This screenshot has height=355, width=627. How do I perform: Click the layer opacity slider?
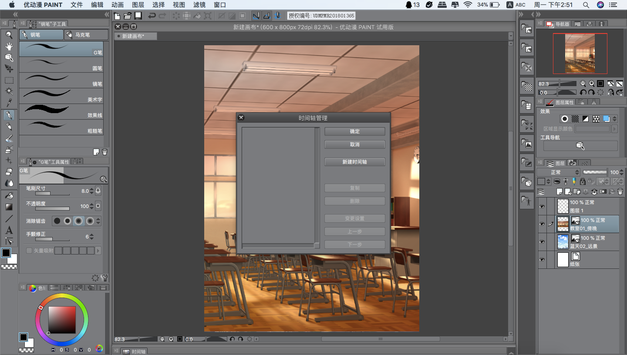595,172
